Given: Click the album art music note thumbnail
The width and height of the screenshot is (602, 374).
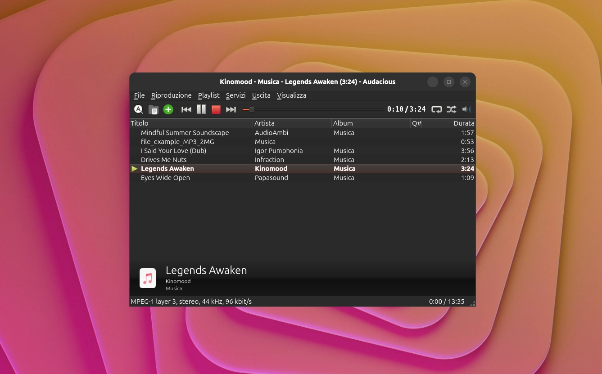Looking at the screenshot, I should (148, 278).
